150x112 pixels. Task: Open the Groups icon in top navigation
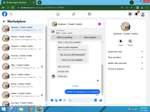89,14
